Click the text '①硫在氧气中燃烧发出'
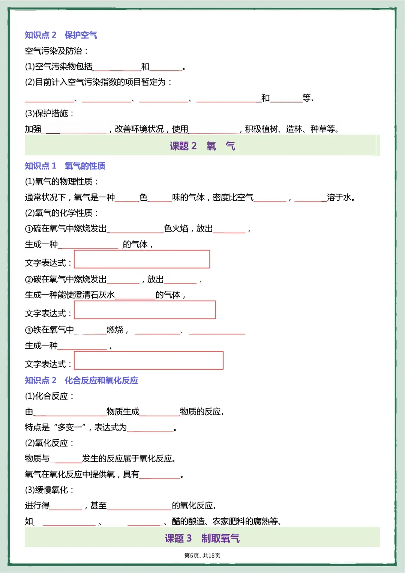This screenshot has height=573, width=405. point(66,229)
